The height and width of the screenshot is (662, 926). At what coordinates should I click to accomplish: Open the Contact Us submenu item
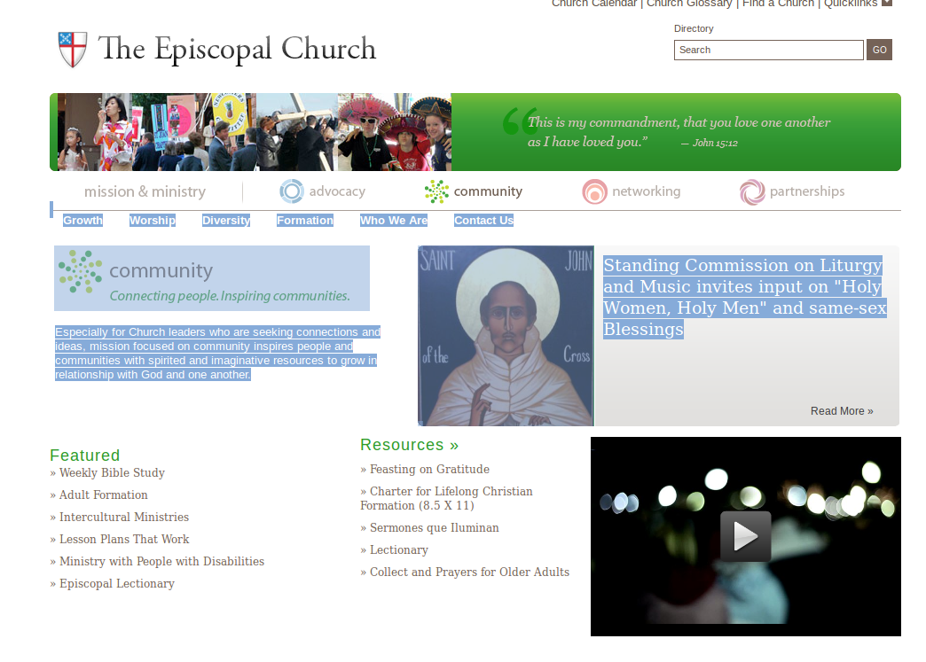[483, 220]
